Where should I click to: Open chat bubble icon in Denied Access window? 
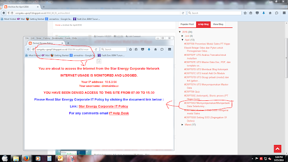(162, 49)
